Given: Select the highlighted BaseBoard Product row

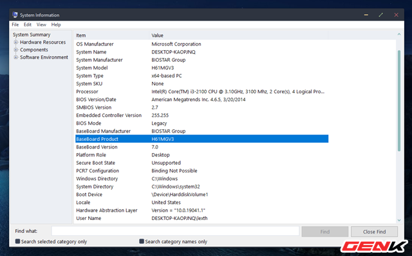Looking at the screenshot, I should (x=201, y=139).
